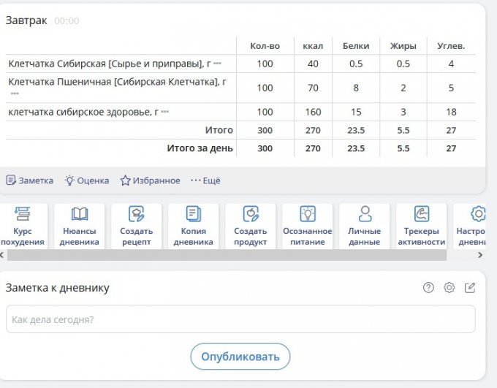
Task: Add a Заметка to breakfast
Action: 30,180
